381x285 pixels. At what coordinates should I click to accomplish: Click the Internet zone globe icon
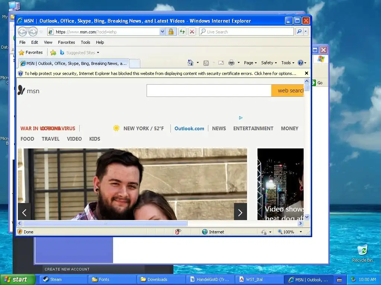pos(205,232)
